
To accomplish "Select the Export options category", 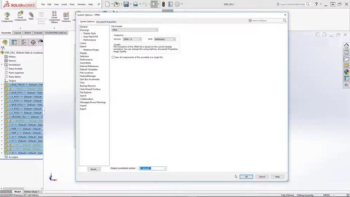I will point(83,109).
